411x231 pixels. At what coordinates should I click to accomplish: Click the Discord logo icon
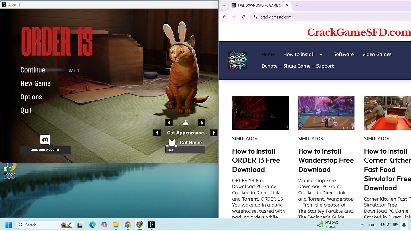coord(45,140)
